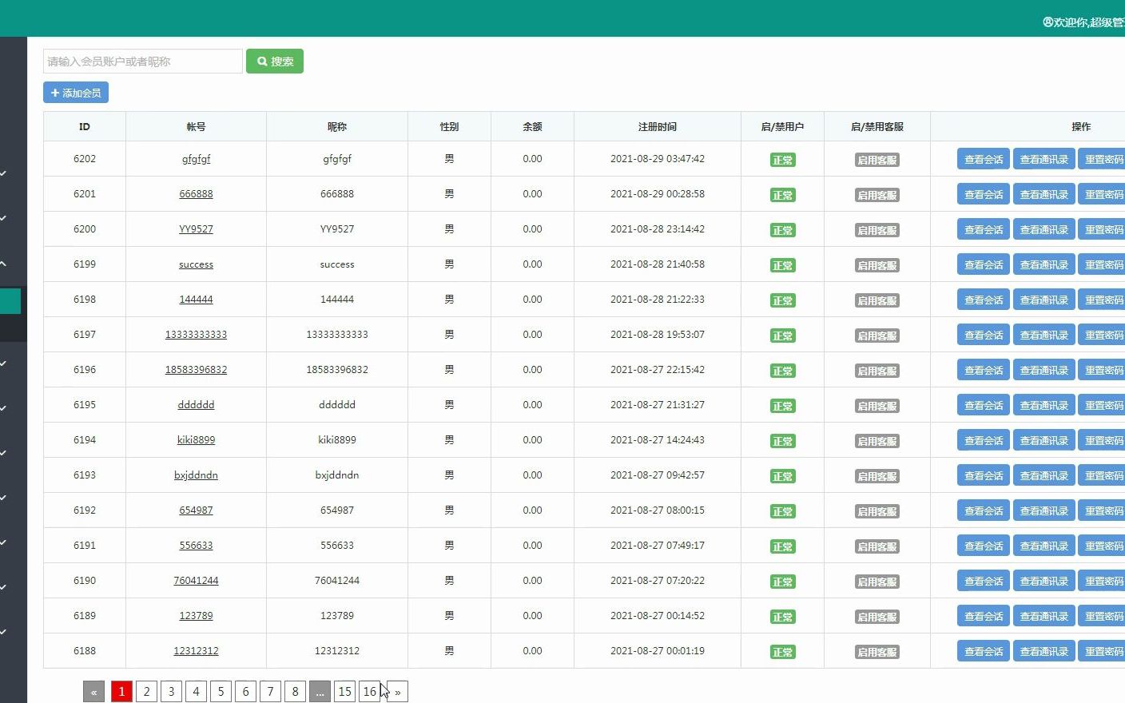Click 查看会话 for account 654987

(984, 510)
